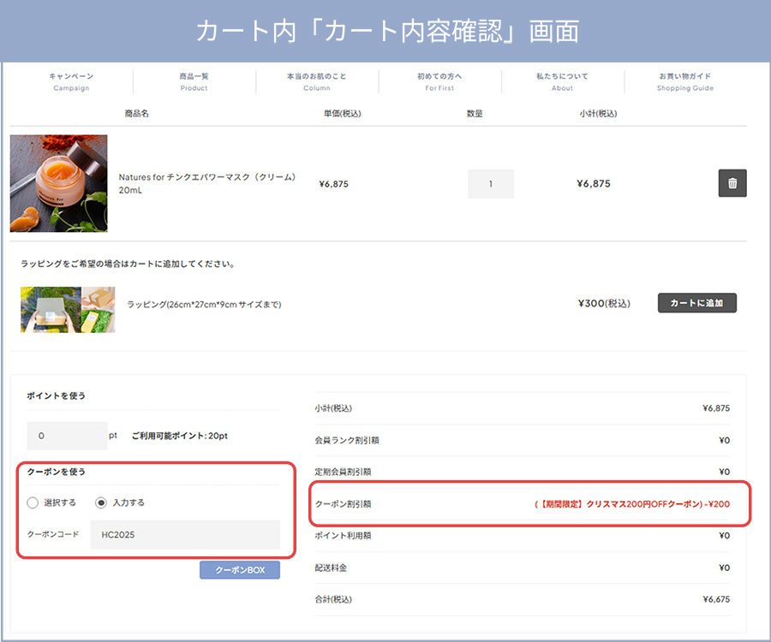The image size is (771, 642).
Task: Click the 合計(税込) total amount ¥6,675
Action: 715,599
